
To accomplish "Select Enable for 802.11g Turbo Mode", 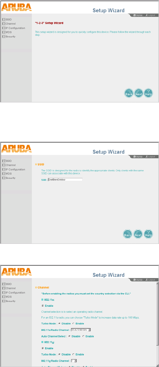I will [73, 355].
